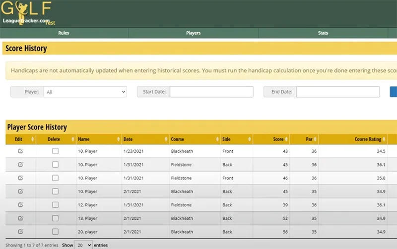This screenshot has width=397, height=249.
Task: Sort by Date column header
Action: click(145, 139)
